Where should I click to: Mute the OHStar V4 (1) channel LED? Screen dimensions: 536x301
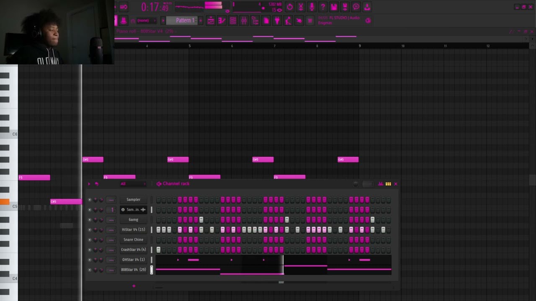pos(89,260)
